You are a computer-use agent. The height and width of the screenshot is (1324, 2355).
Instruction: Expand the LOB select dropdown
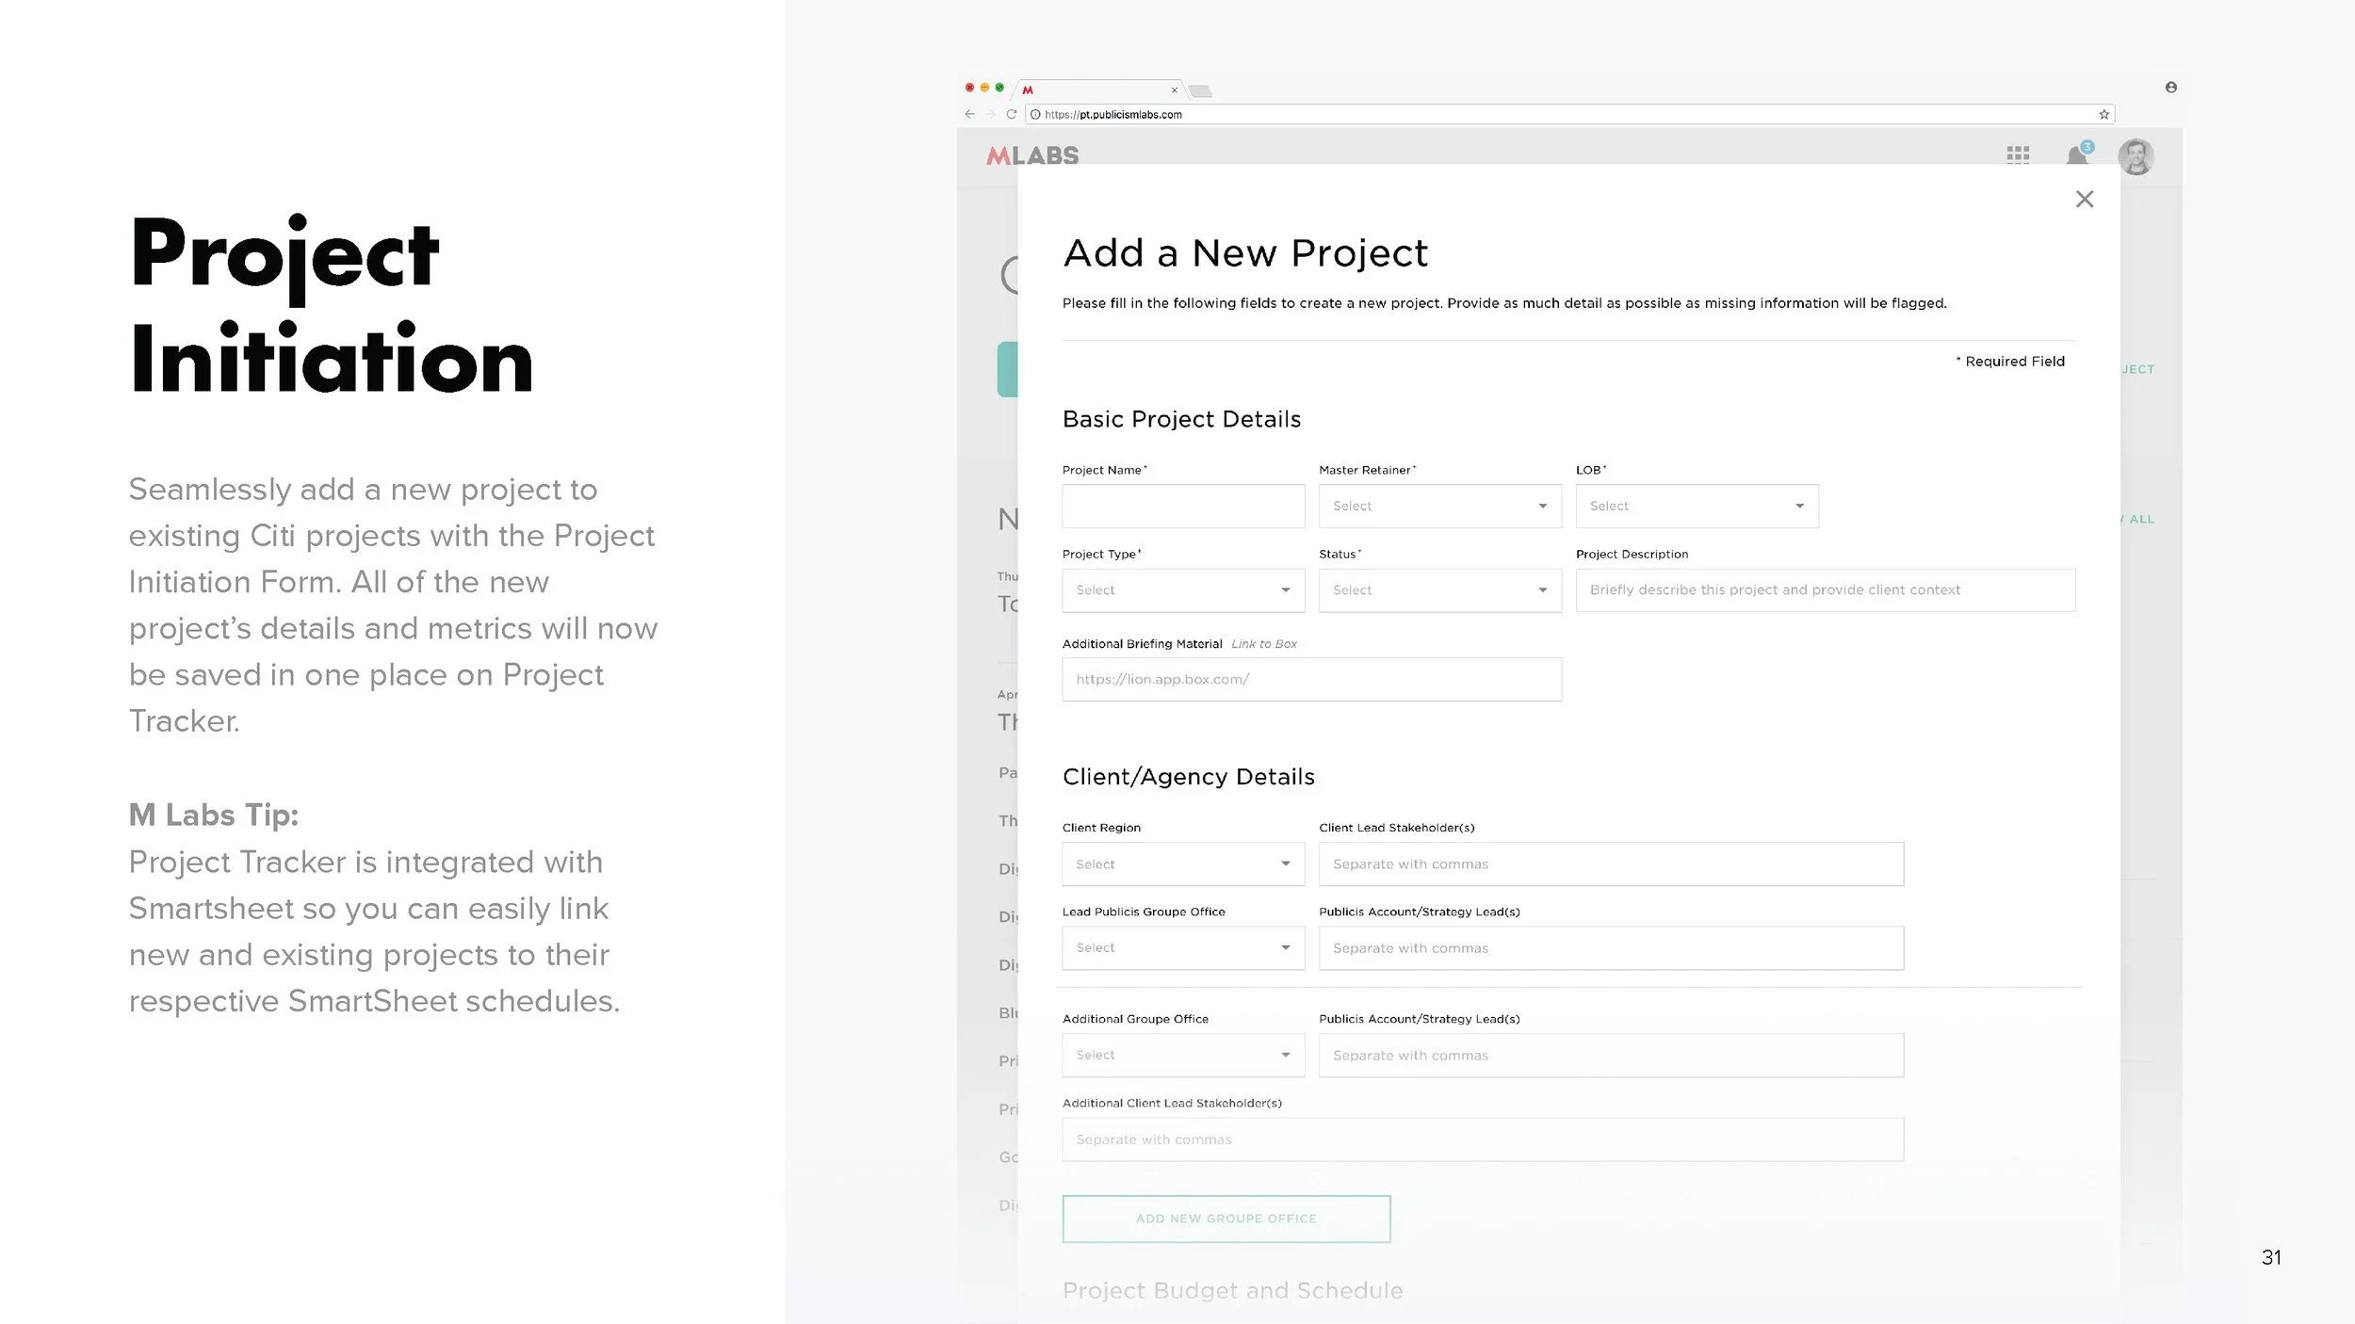(1696, 506)
